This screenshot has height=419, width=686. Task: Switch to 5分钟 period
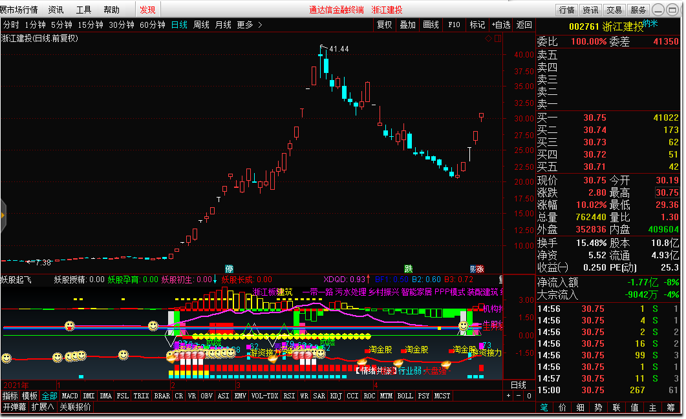61,25
